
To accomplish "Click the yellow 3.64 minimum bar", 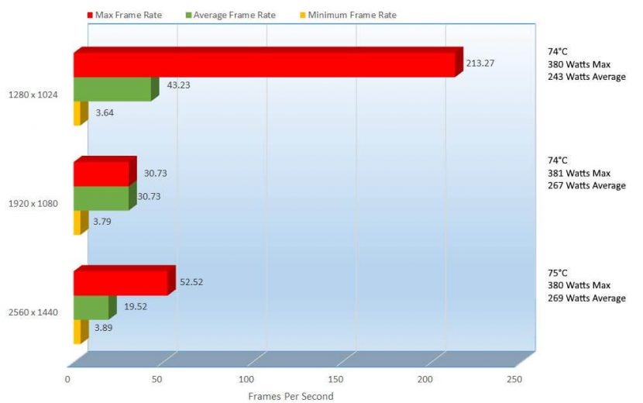I will pos(81,113).
